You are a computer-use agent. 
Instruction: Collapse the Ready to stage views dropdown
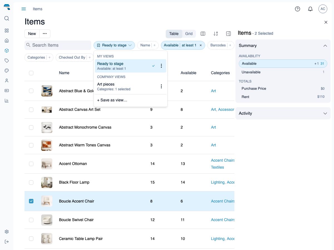[x=114, y=45]
